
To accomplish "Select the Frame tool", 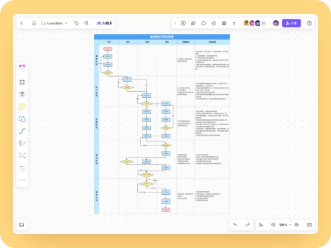I will click(x=22, y=82).
